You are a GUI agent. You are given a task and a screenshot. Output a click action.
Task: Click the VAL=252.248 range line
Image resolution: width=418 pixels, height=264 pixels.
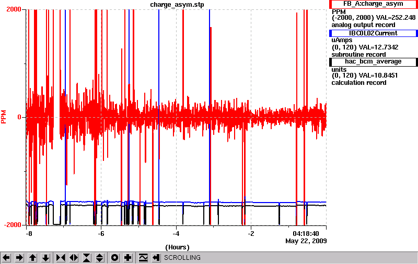click(x=374, y=18)
